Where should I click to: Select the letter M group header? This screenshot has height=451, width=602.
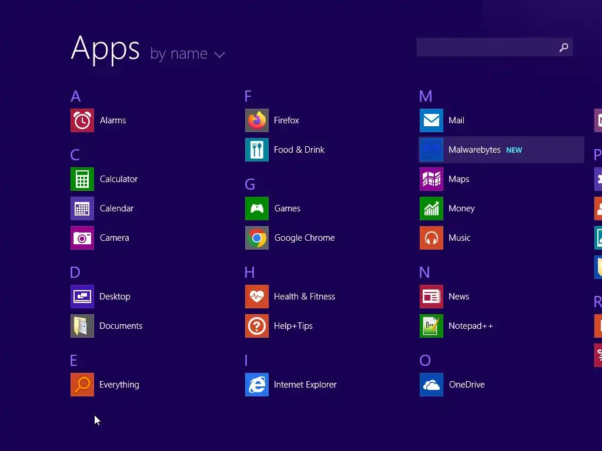coord(426,96)
